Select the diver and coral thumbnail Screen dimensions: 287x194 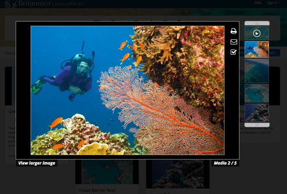coord(256,49)
